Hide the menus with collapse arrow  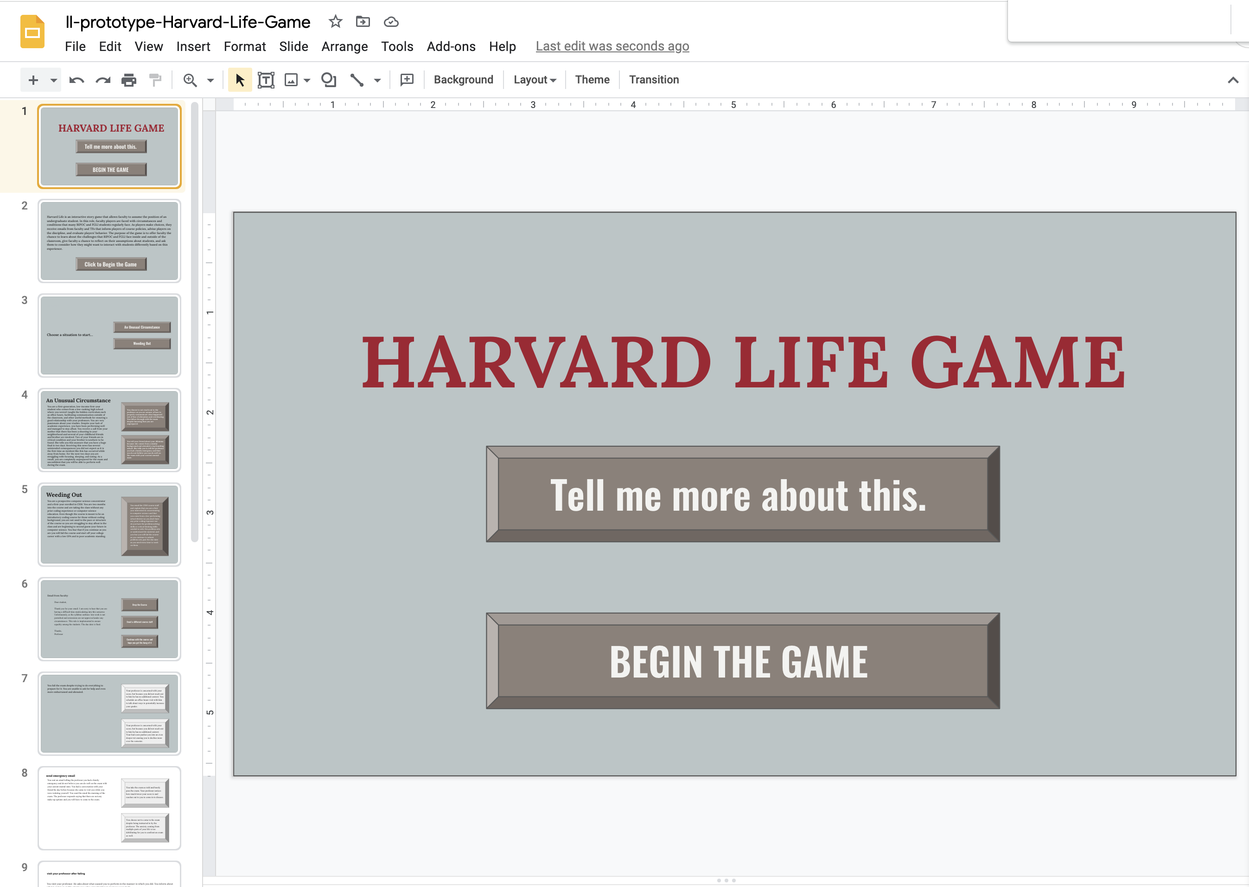pyautogui.click(x=1233, y=80)
